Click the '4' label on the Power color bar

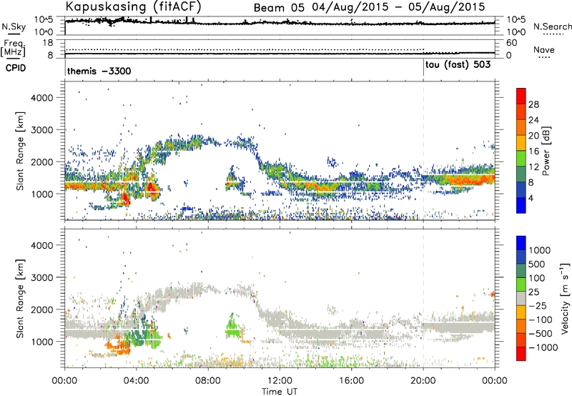pos(531,198)
